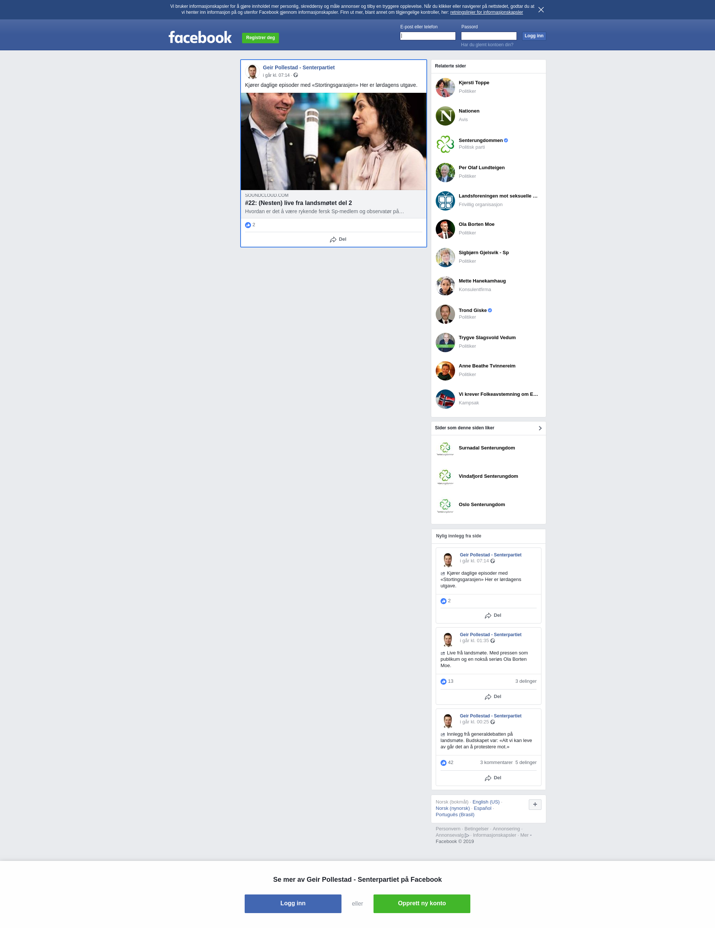
Task: Open Informasjonskapsler footer link
Action: (x=494, y=835)
